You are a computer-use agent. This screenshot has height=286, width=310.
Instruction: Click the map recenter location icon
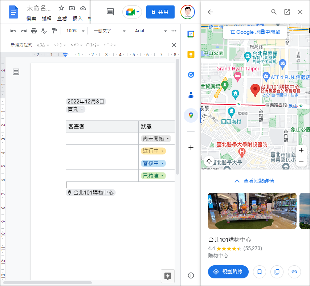(x=209, y=161)
